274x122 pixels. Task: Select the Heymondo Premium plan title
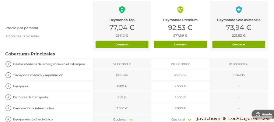[x=180, y=20]
